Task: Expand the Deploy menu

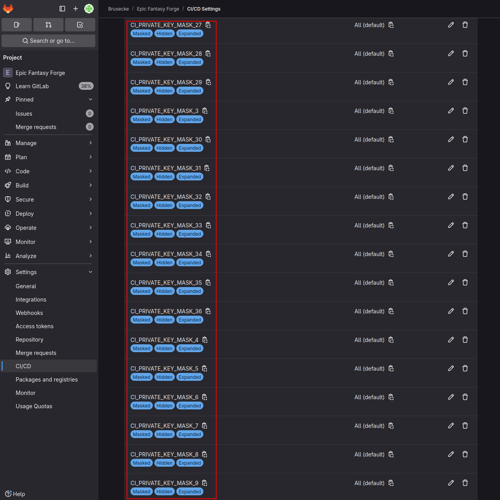Action: click(49, 214)
